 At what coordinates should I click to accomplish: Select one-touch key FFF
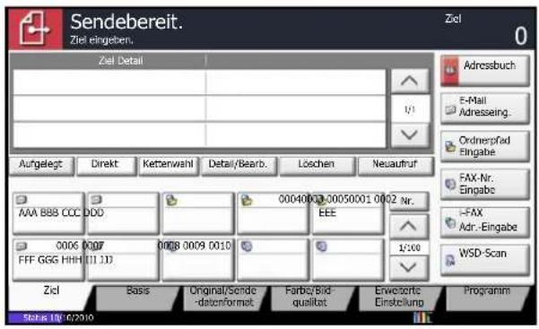point(48,260)
